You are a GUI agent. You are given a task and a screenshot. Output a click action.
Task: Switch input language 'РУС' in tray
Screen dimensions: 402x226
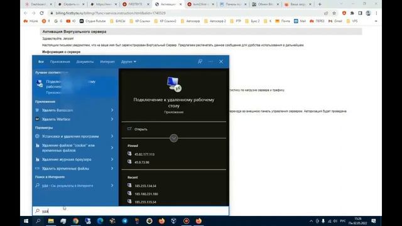[343, 221]
